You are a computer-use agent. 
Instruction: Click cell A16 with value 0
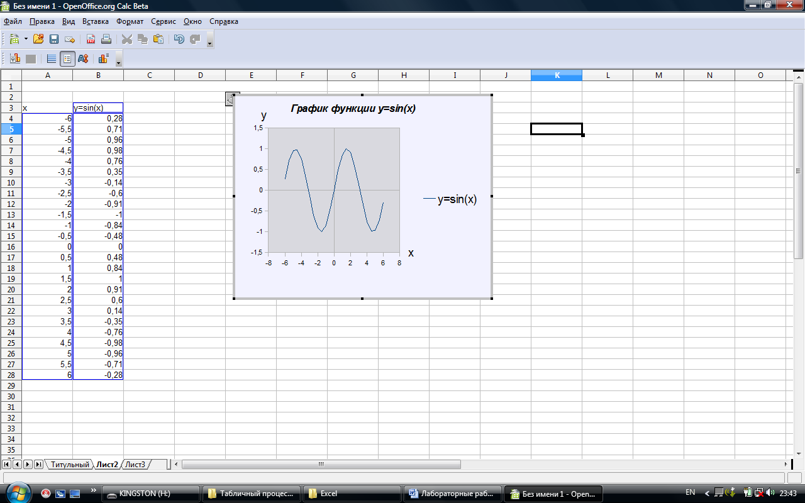47,246
